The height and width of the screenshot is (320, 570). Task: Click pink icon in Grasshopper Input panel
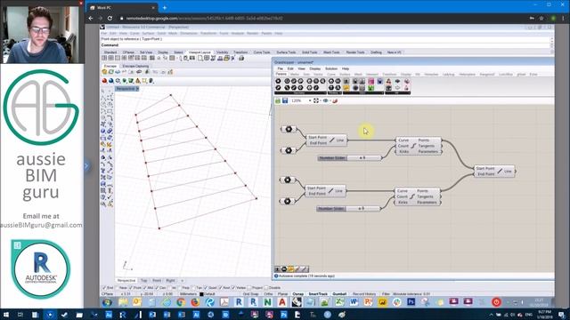click(370, 81)
